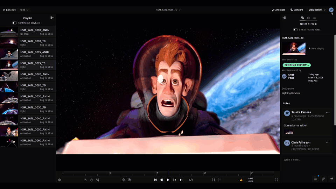Viewport: 336px width, 189px height.
Task: Click the square brackets range icon
Action: pyautogui.click(x=213, y=180)
